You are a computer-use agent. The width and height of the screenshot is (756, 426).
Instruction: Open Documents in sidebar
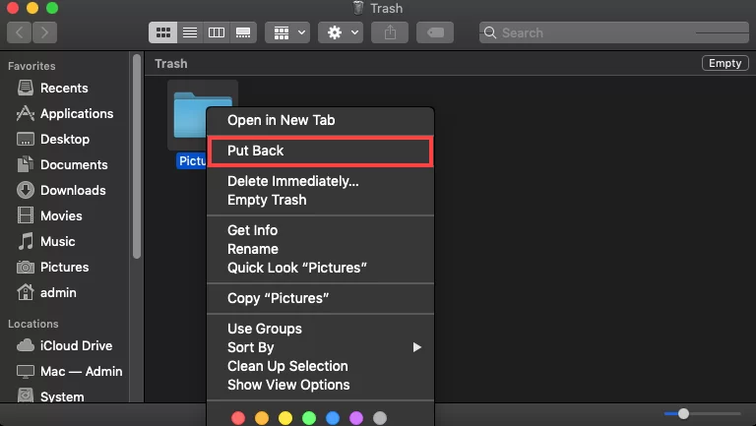click(62, 165)
